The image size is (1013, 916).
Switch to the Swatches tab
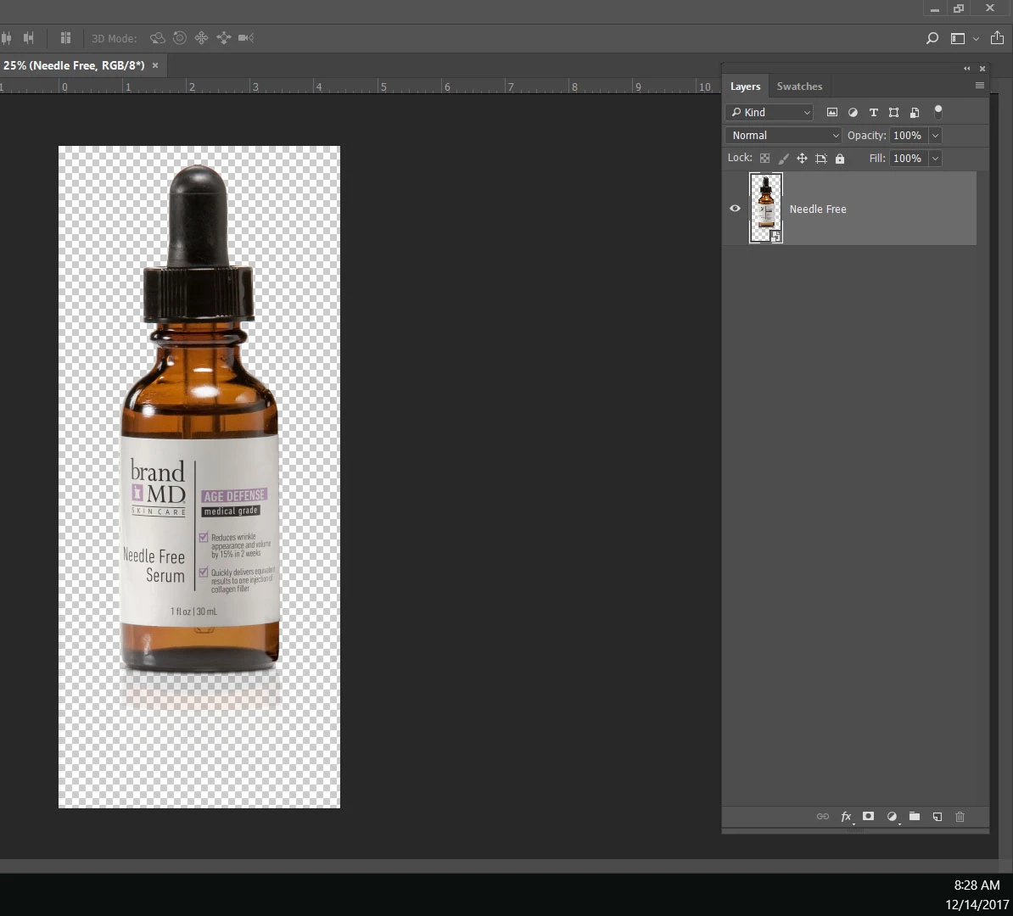799,87
